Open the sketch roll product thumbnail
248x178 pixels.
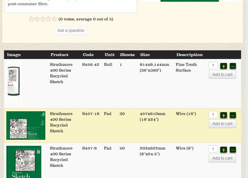[14, 84]
